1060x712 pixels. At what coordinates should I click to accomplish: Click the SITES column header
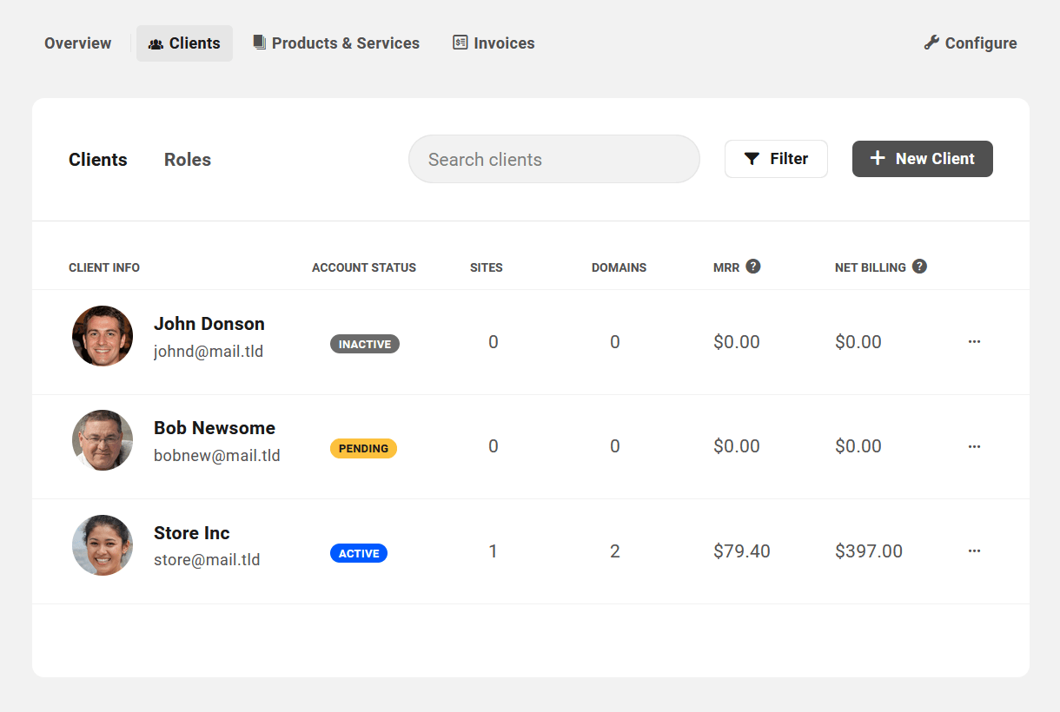487,267
